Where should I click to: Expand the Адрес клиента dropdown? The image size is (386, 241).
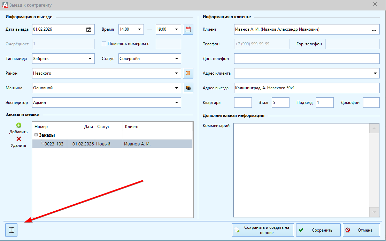375,73
